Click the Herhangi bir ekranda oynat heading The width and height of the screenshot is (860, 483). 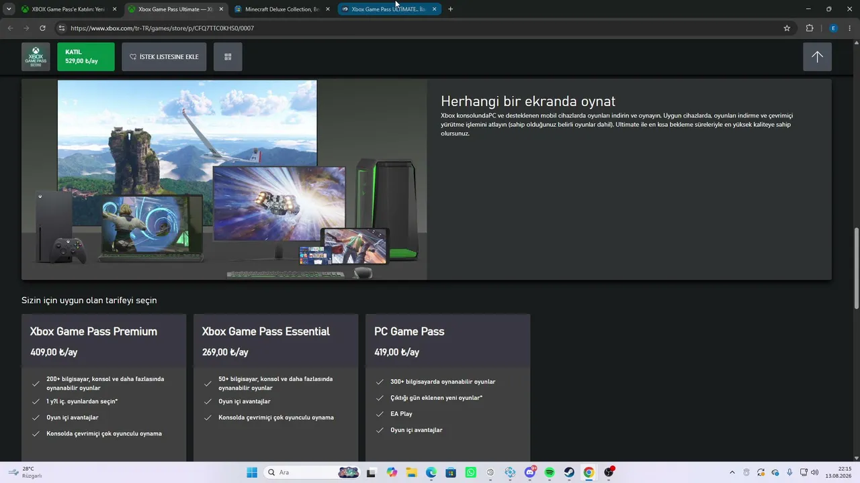pyautogui.click(x=528, y=101)
